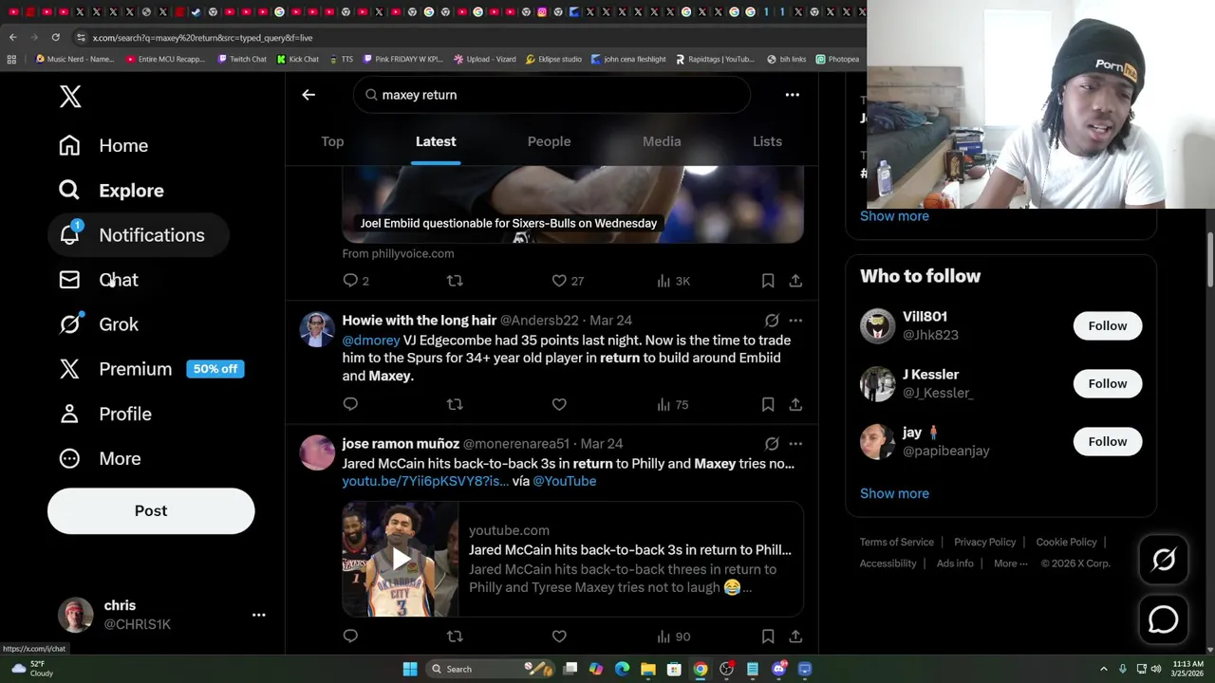Follow Vill801
The width and height of the screenshot is (1215, 683).
[1107, 325]
